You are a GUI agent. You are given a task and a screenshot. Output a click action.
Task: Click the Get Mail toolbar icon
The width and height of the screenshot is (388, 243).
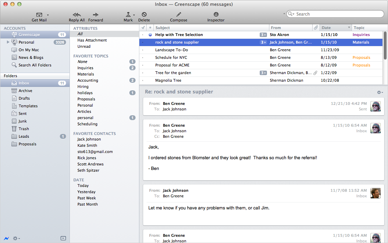[x=39, y=15]
